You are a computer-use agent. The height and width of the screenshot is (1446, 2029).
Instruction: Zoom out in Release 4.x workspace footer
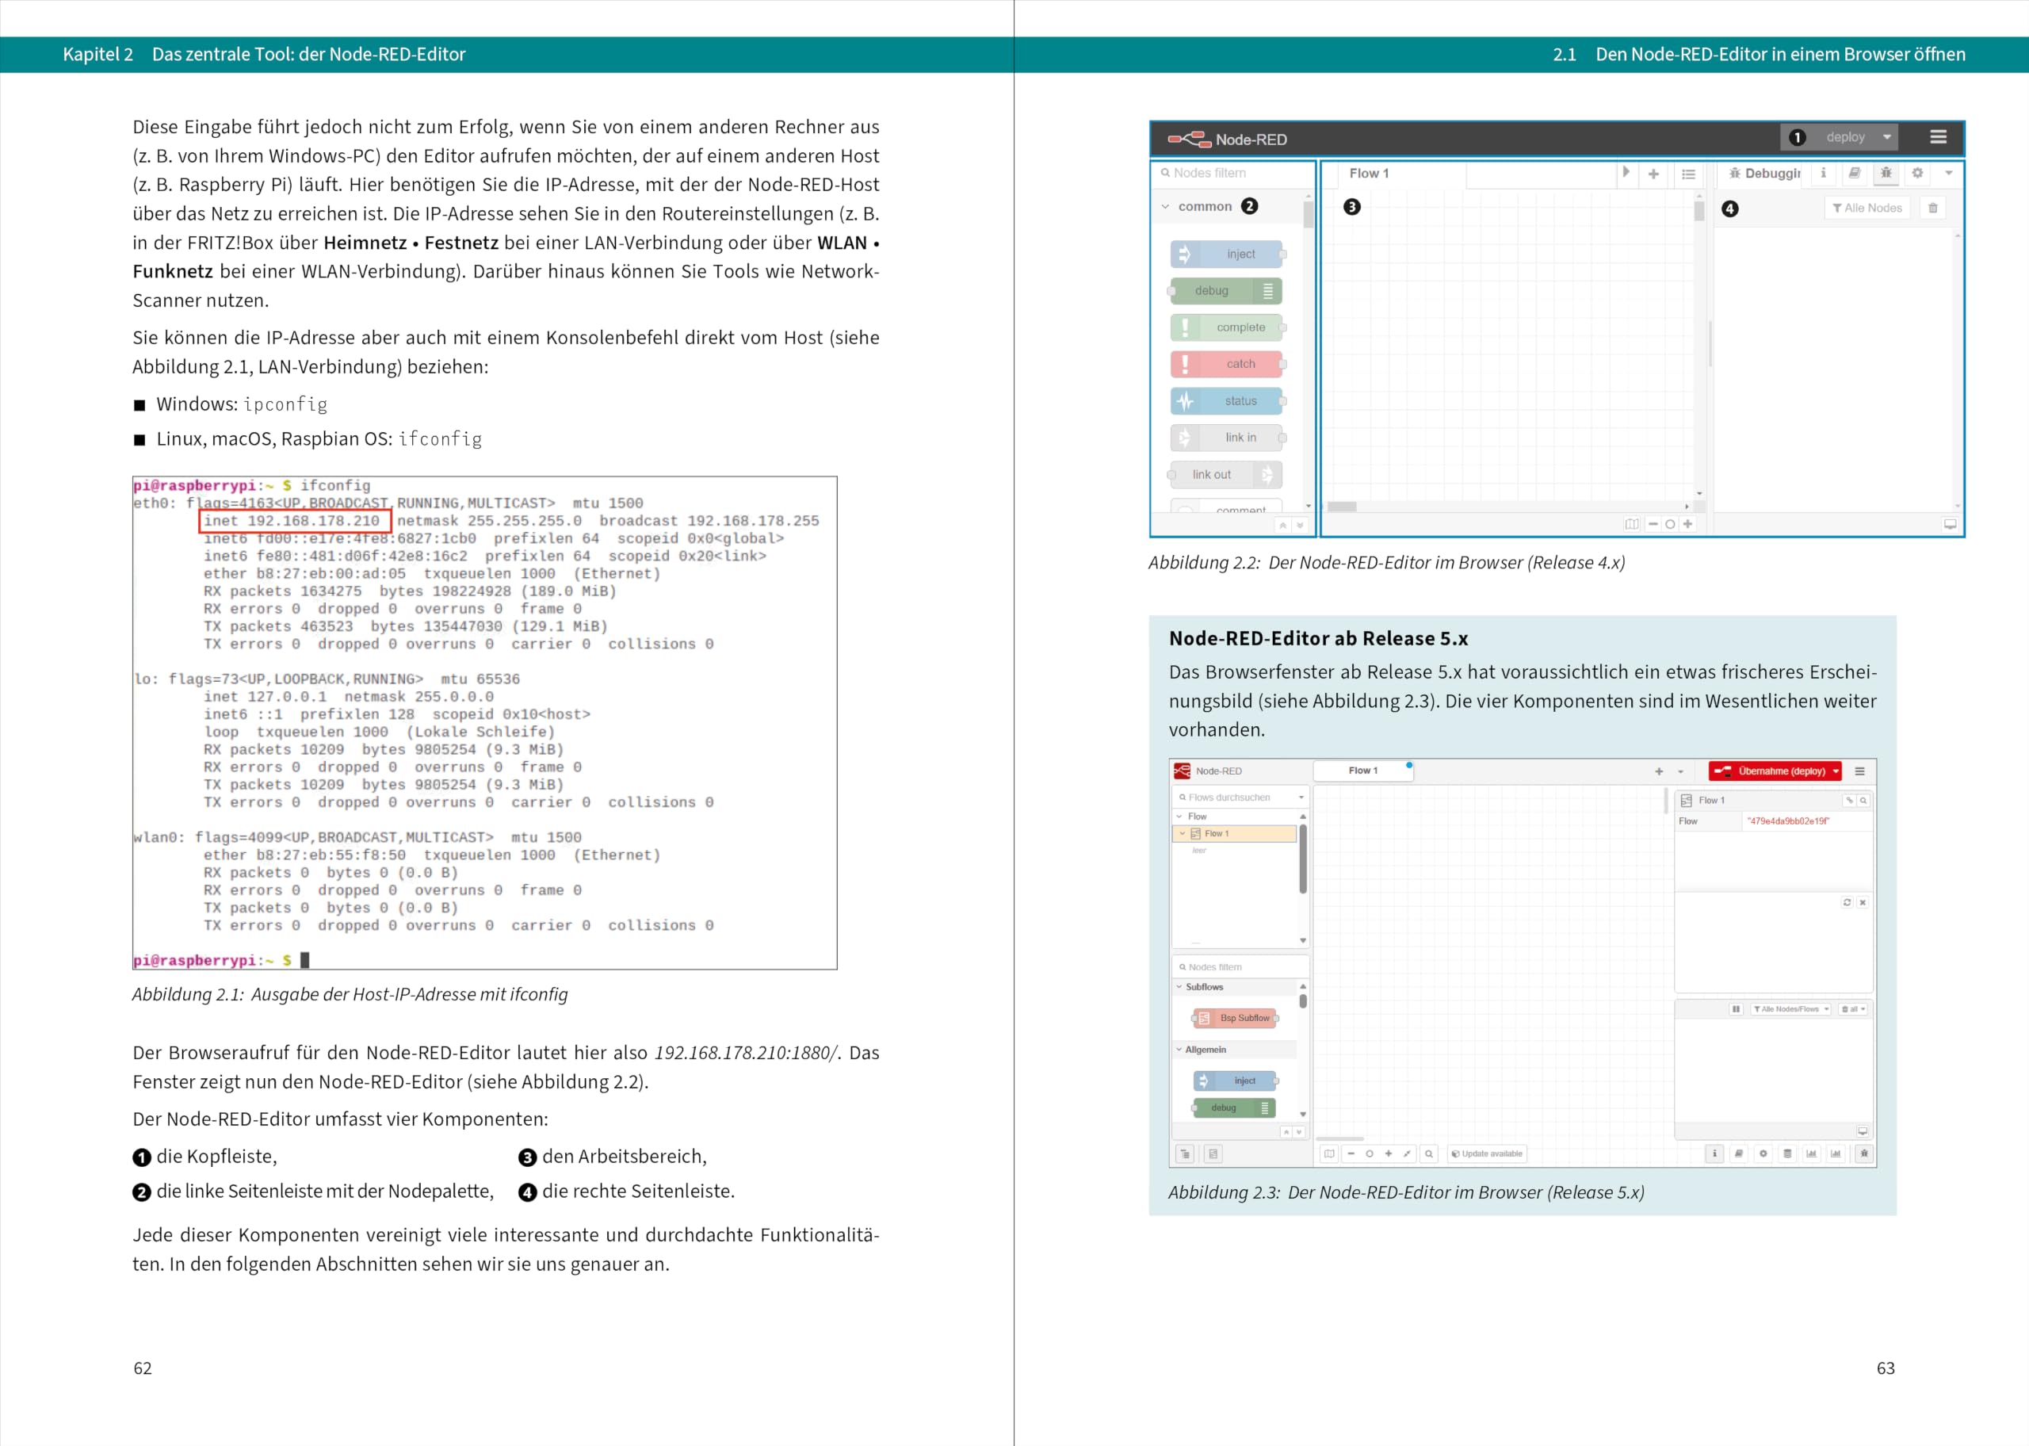tap(1653, 525)
